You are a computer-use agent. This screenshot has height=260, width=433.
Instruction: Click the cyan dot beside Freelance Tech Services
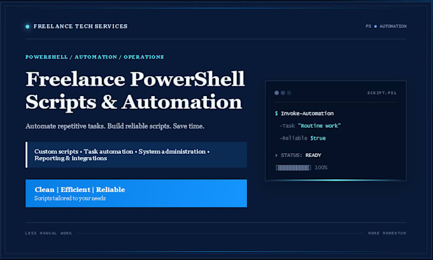(x=27, y=27)
